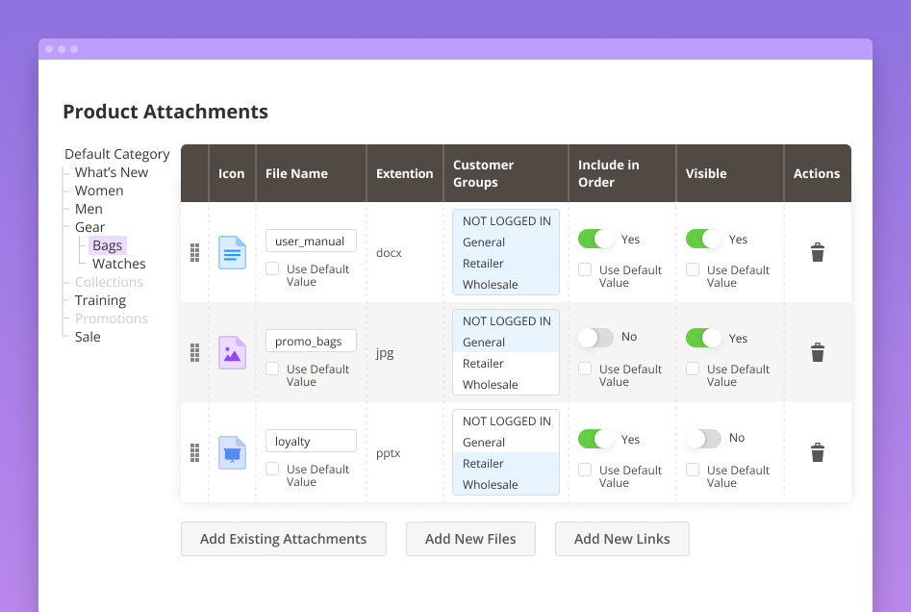Screen dimensions: 911x612
Task: Click the Add New Links button
Action: [x=621, y=539]
